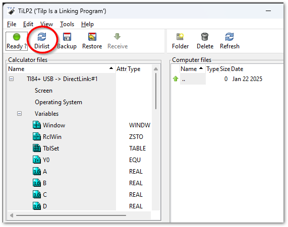The width and height of the screenshot is (288, 227).
Task: Click the green Ready status icon
Action: pos(17,37)
